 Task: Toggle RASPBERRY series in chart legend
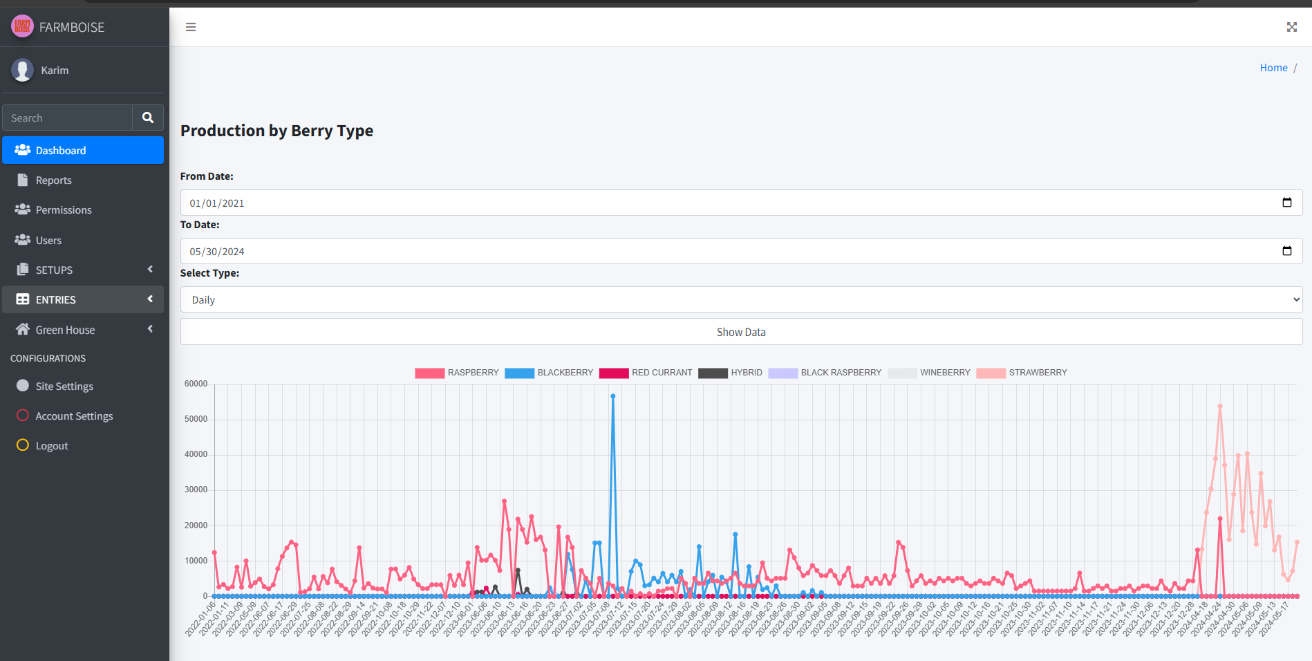click(x=456, y=373)
